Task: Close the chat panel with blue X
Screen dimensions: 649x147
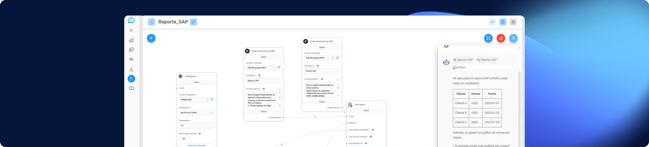Action: point(513,38)
